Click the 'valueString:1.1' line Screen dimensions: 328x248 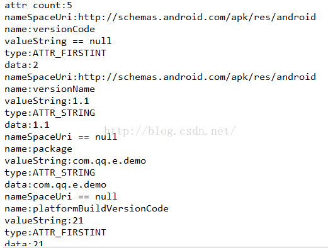[47, 101]
